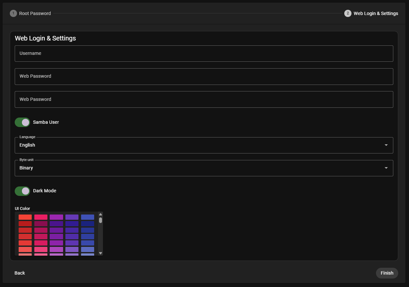Click the first Web Password field
The image size is (409, 287).
pos(204,76)
